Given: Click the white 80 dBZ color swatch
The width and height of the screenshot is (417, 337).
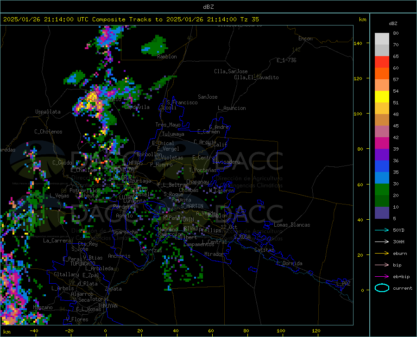Looking at the screenshot, I should pos(382,38).
